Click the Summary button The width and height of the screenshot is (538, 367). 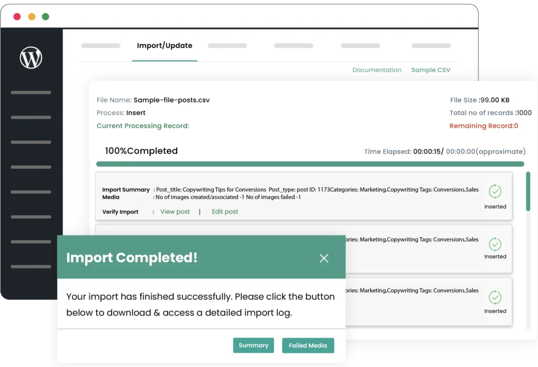coord(253,345)
